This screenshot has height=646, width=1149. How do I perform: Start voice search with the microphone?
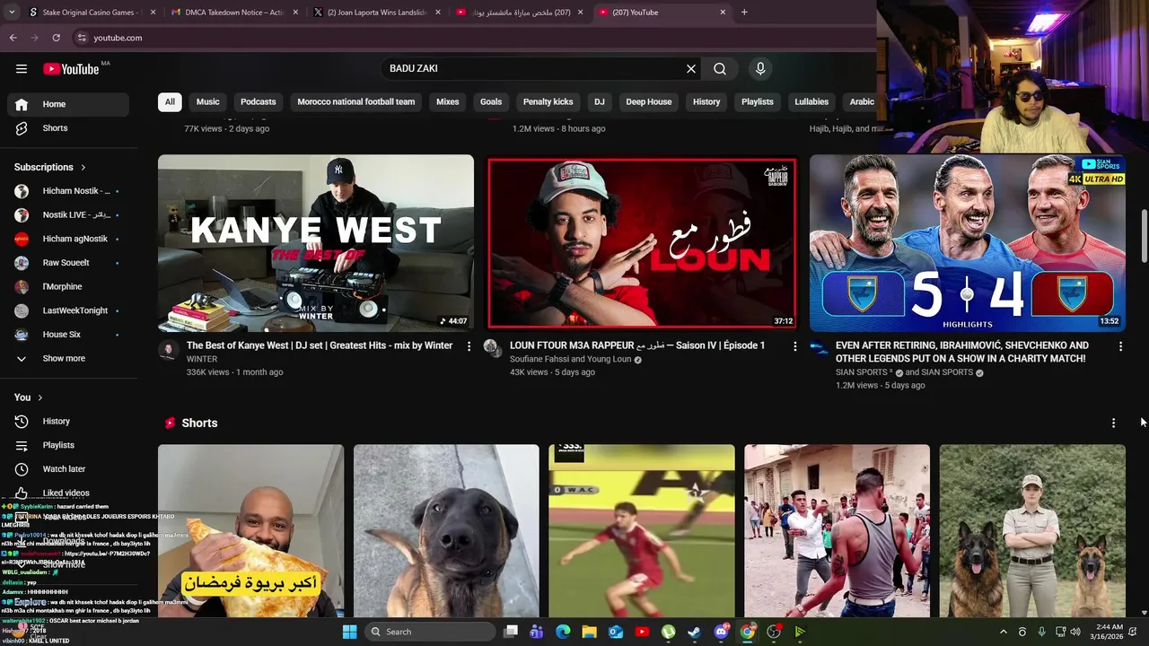(760, 68)
